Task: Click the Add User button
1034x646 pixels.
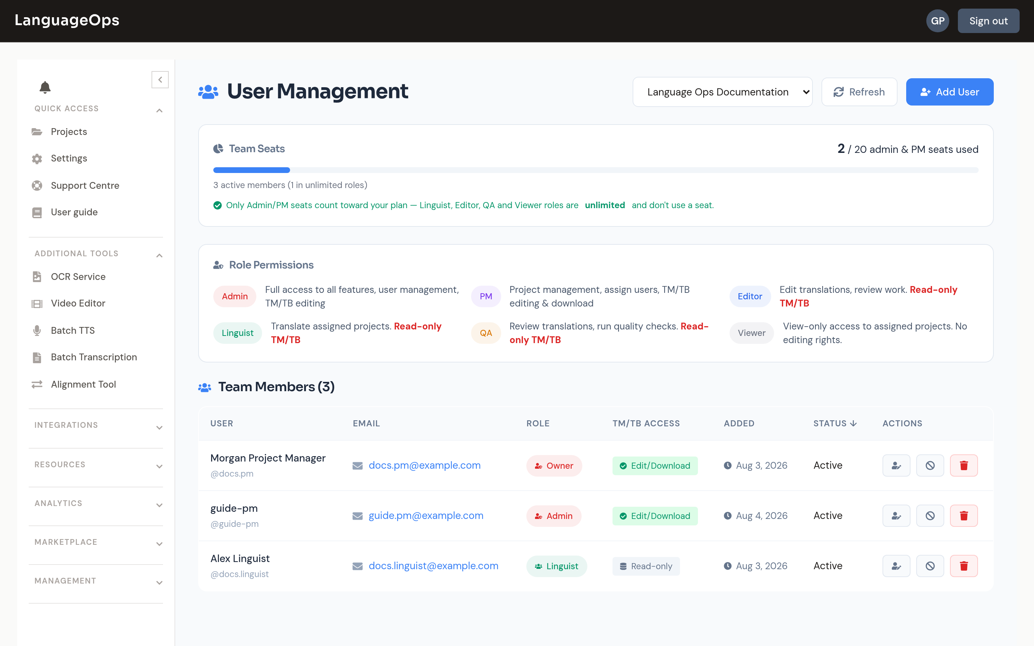Action: pyautogui.click(x=949, y=92)
